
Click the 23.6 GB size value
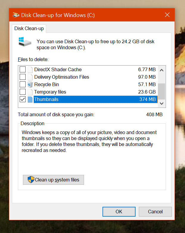147,92
